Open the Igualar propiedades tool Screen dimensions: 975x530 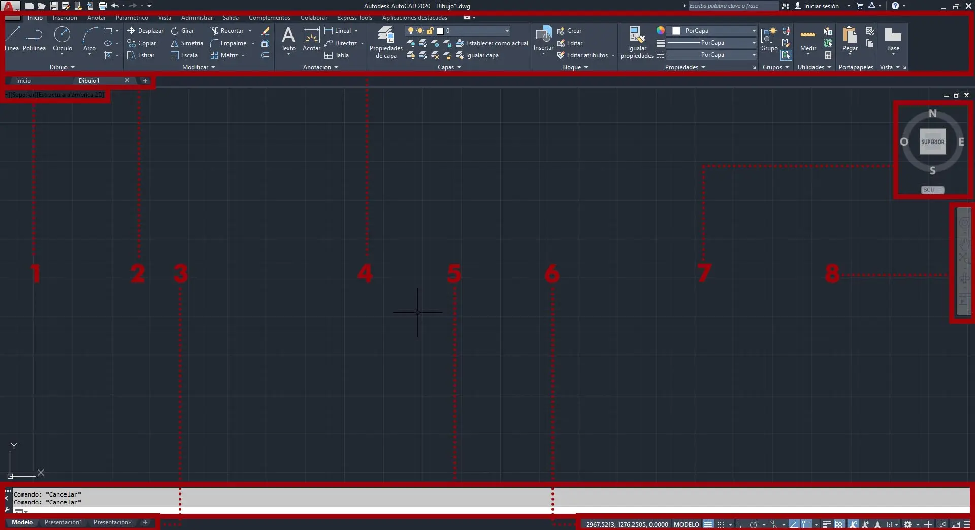coord(636,42)
